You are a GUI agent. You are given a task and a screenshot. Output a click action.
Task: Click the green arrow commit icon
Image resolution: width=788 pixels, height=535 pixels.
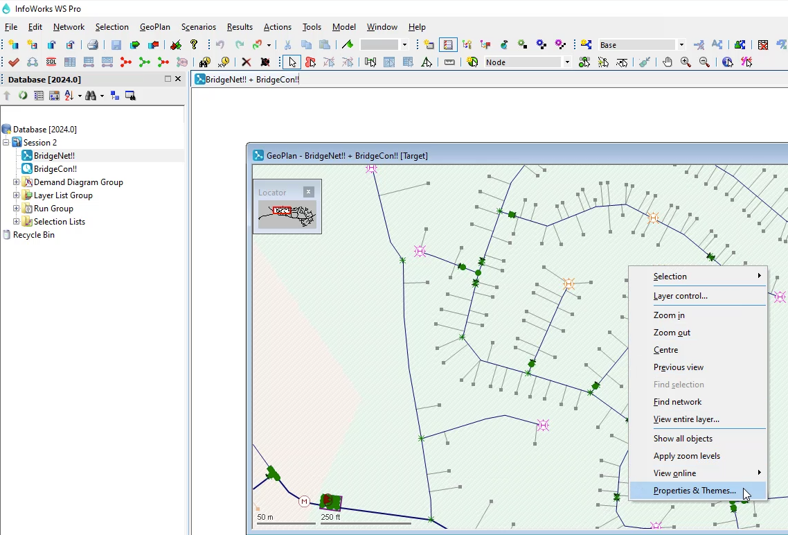[x=135, y=45]
